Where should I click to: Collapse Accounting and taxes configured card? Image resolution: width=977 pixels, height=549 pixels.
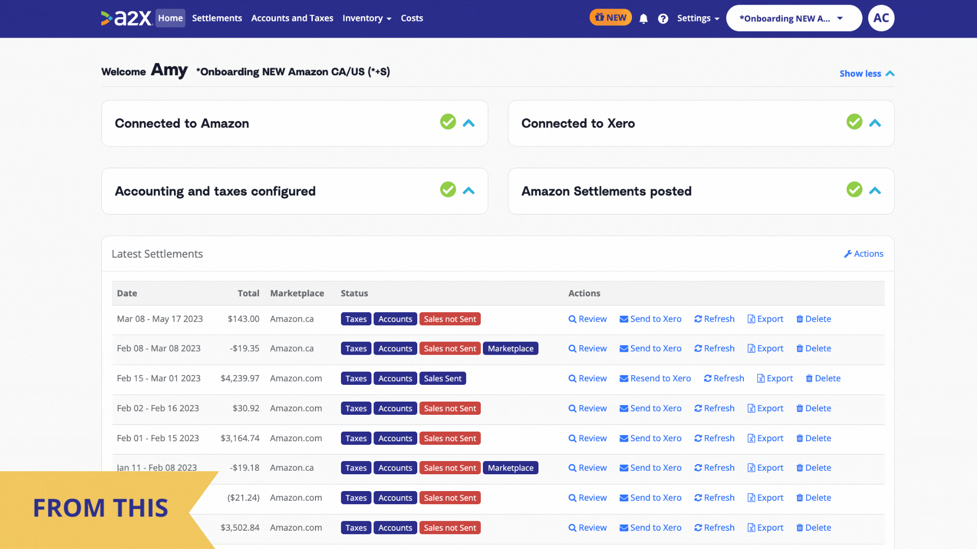pos(469,191)
